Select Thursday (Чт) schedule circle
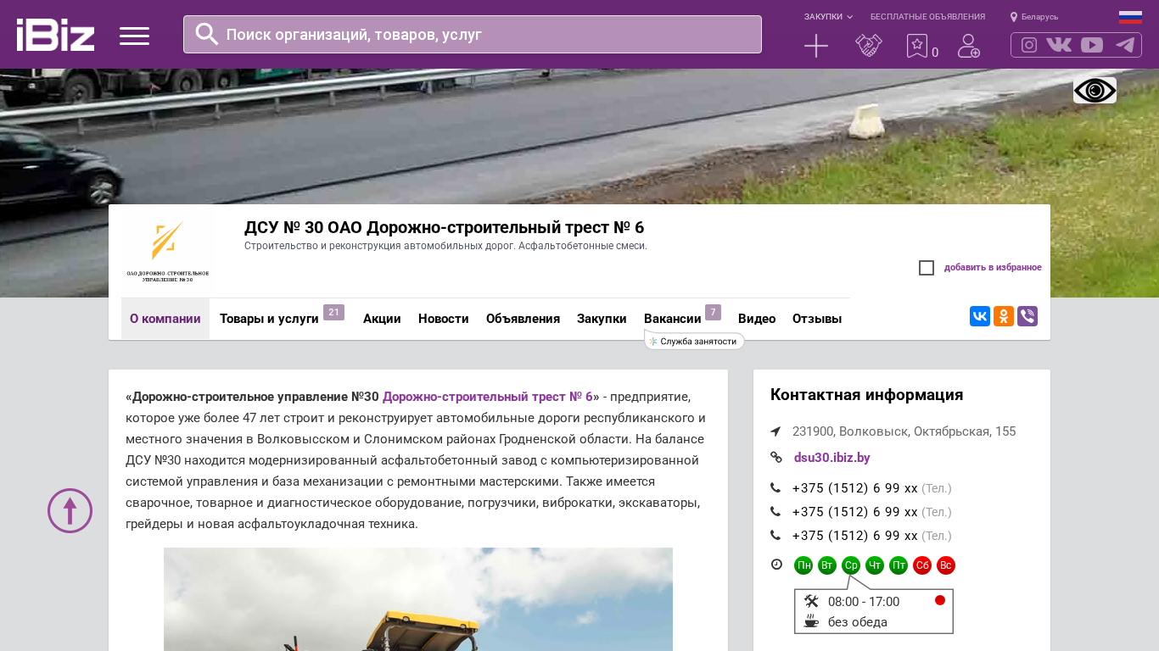The height and width of the screenshot is (651, 1159). coord(875,565)
